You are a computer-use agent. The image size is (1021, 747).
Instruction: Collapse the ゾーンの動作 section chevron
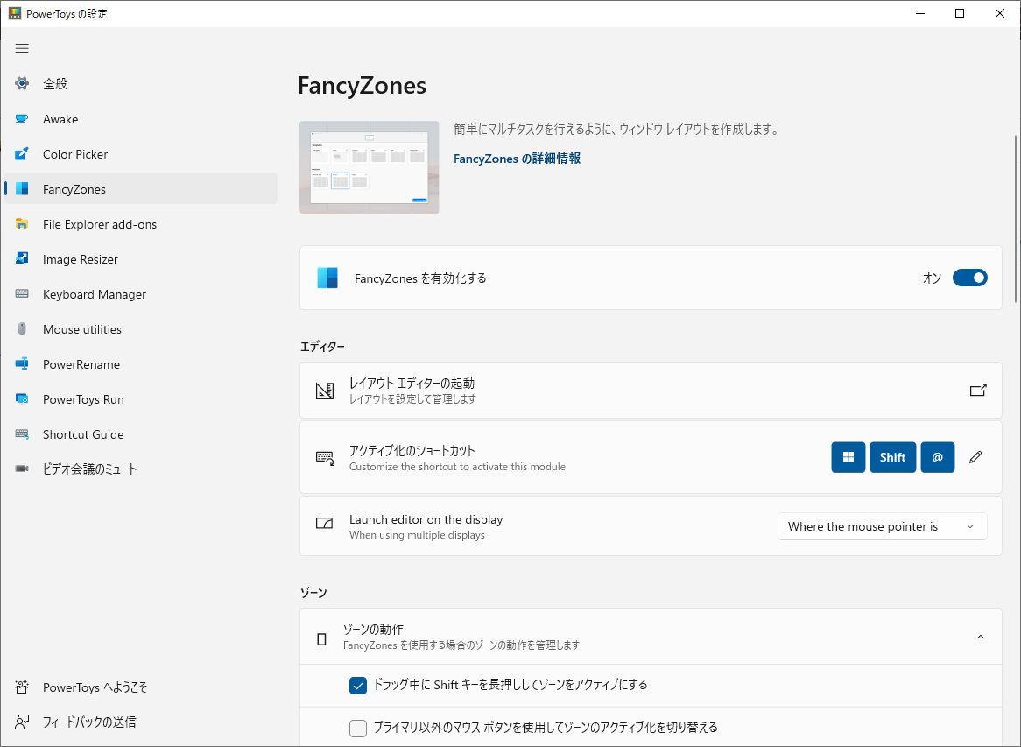[x=981, y=637]
